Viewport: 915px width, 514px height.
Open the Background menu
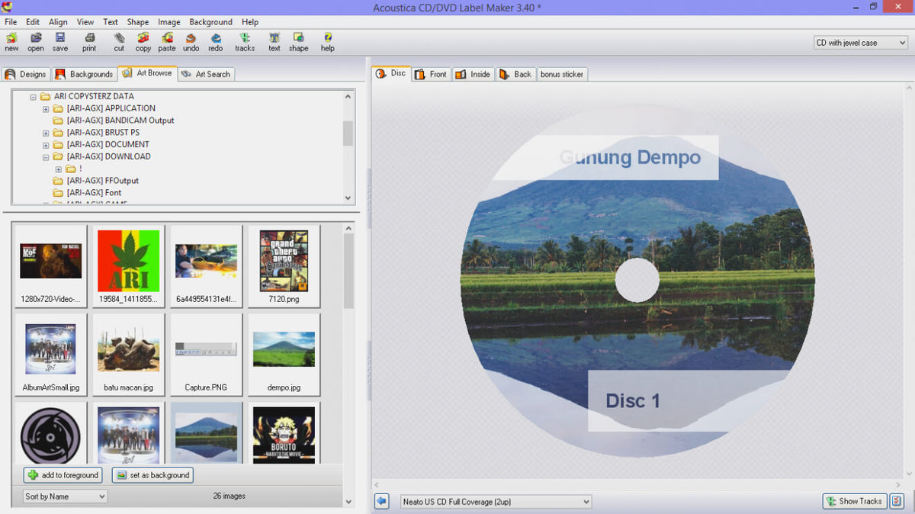coord(210,22)
